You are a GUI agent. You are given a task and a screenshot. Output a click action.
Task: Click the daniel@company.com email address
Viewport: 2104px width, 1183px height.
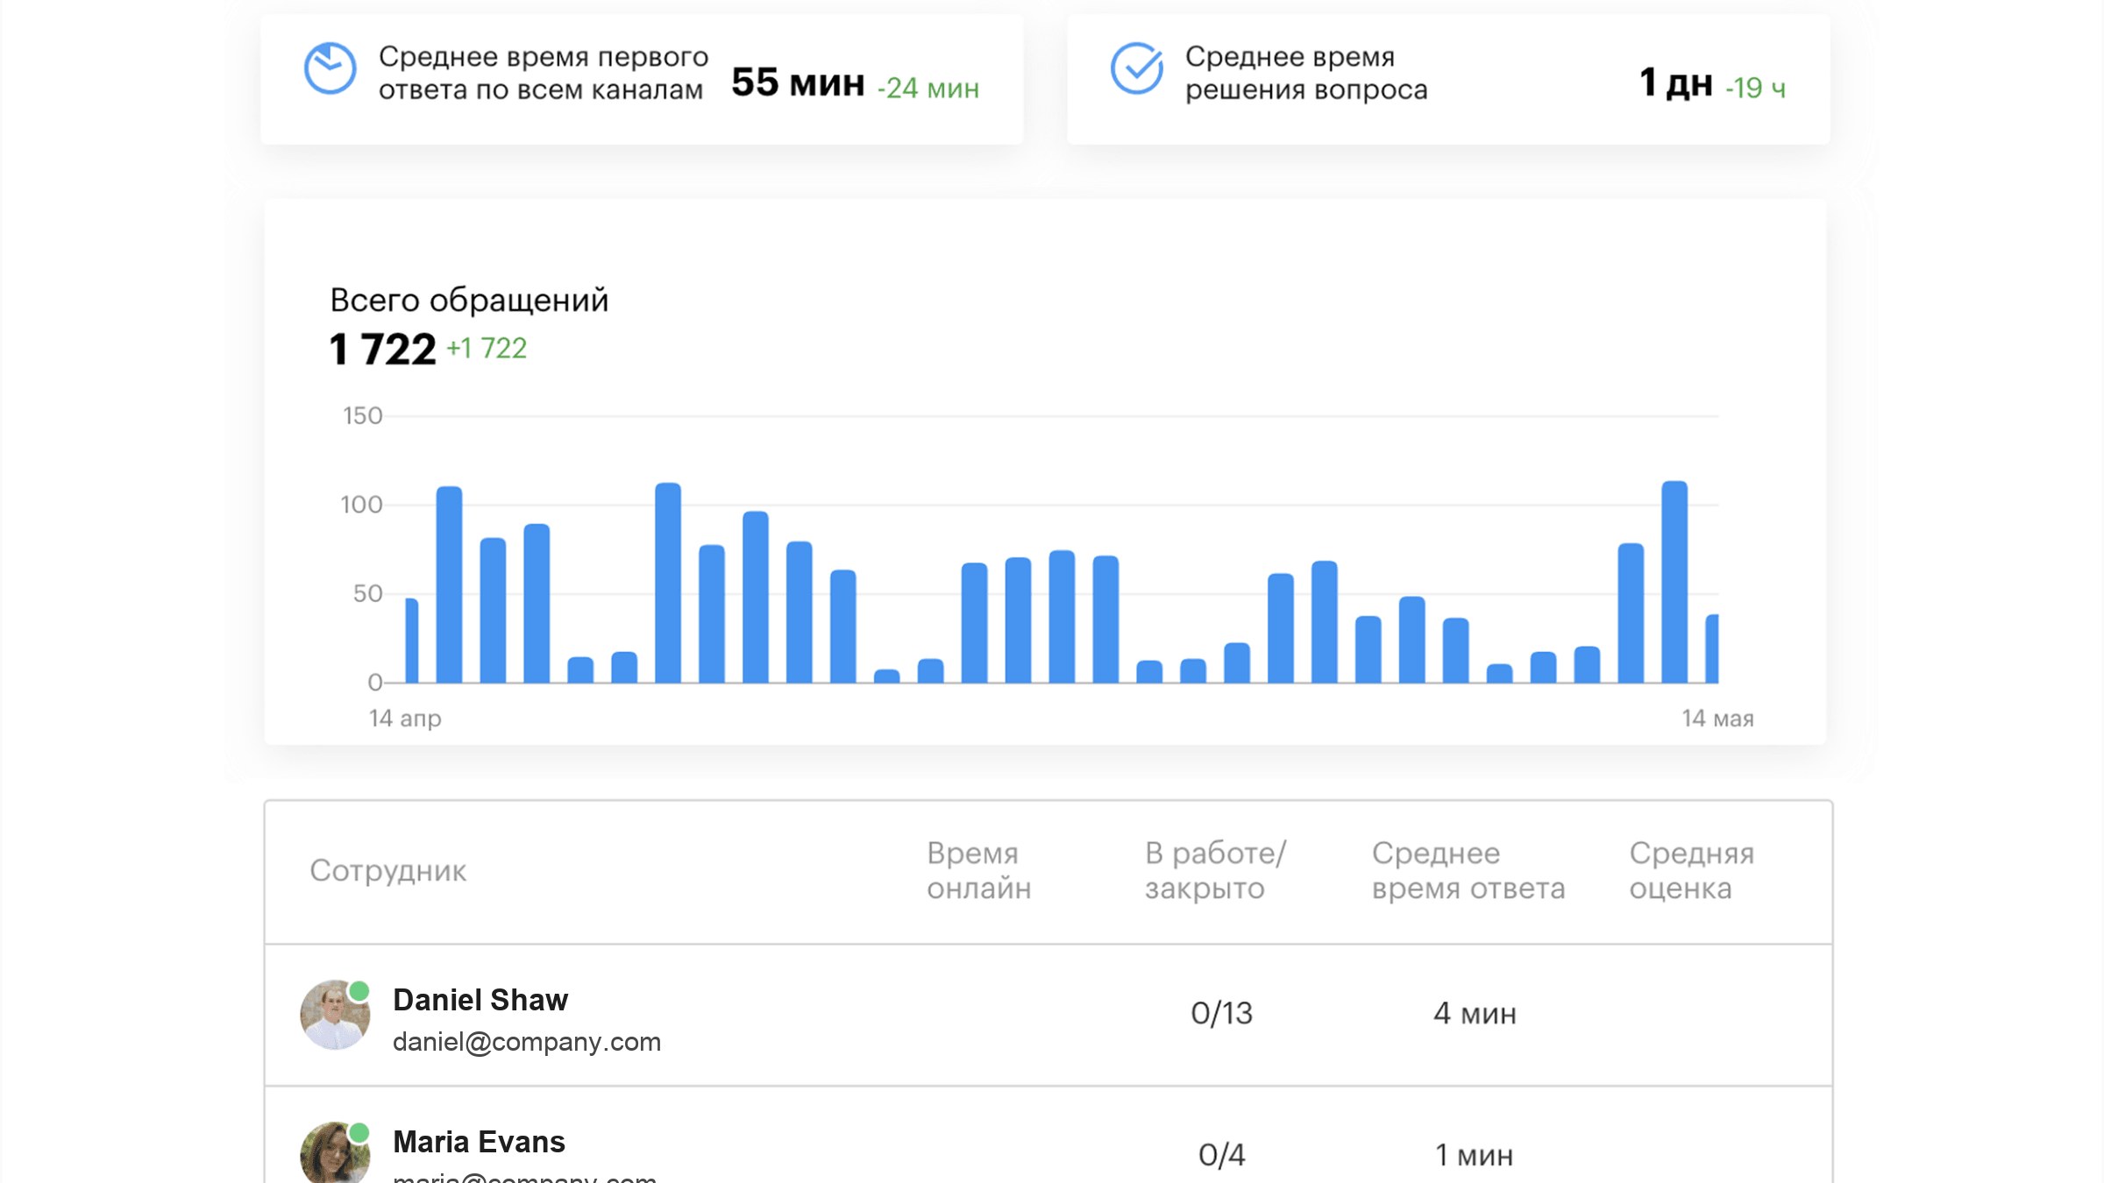pyautogui.click(x=527, y=1042)
